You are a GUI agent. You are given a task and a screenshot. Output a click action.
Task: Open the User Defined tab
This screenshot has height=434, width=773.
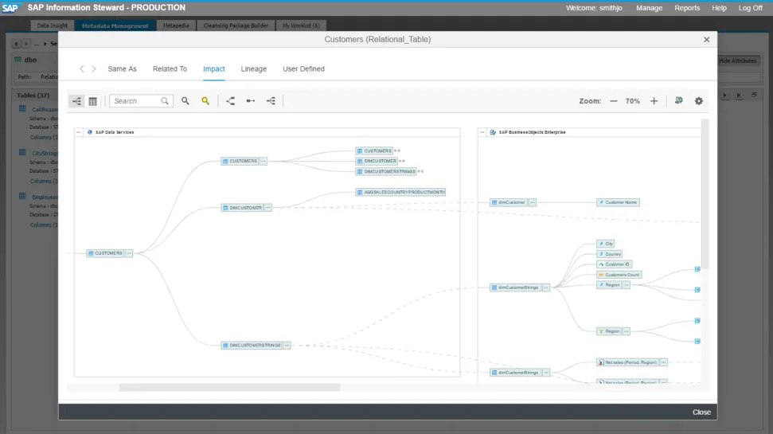[303, 69]
